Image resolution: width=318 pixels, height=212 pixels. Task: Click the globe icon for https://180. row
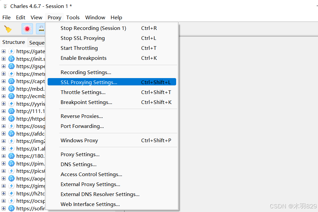[12, 156]
